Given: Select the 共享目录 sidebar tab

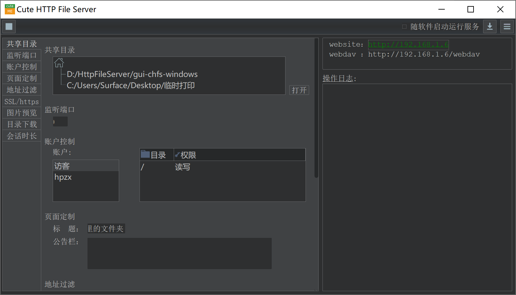Looking at the screenshot, I should [x=22, y=44].
